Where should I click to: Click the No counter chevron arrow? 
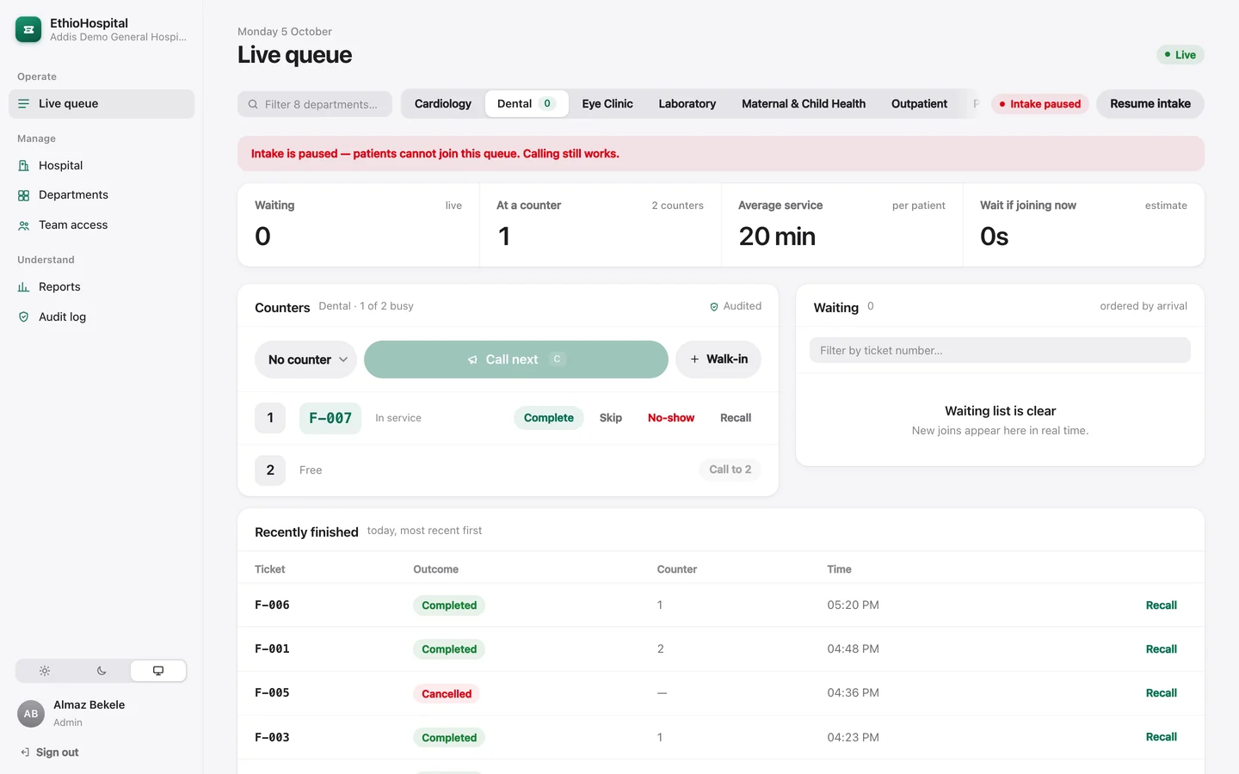click(x=343, y=359)
